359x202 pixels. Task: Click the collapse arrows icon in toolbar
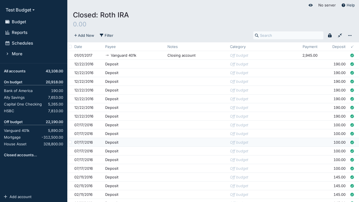click(340, 35)
